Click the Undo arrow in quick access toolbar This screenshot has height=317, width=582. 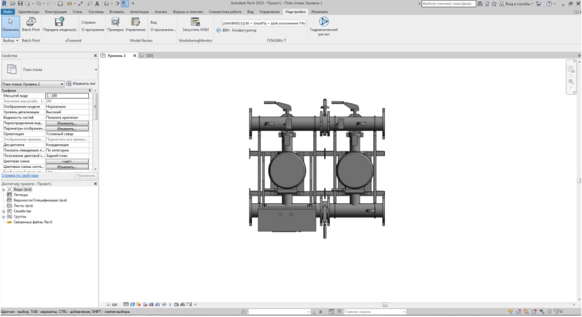click(x=38, y=3)
